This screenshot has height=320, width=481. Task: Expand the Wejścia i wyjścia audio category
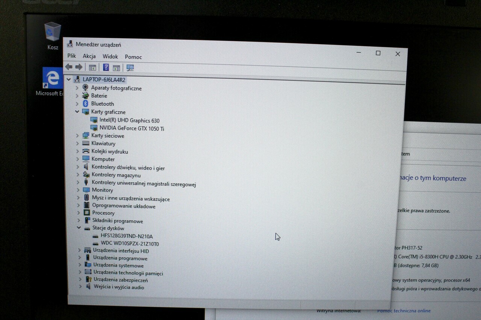click(80, 287)
